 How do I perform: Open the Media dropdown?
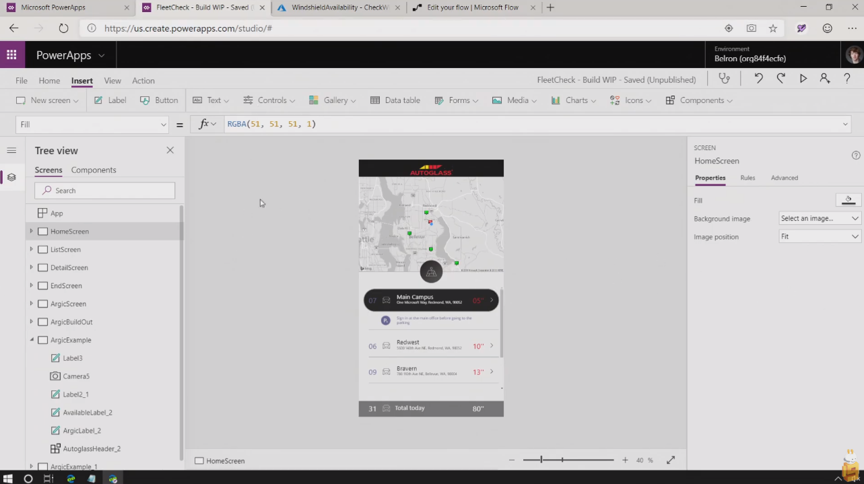click(x=514, y=100)
